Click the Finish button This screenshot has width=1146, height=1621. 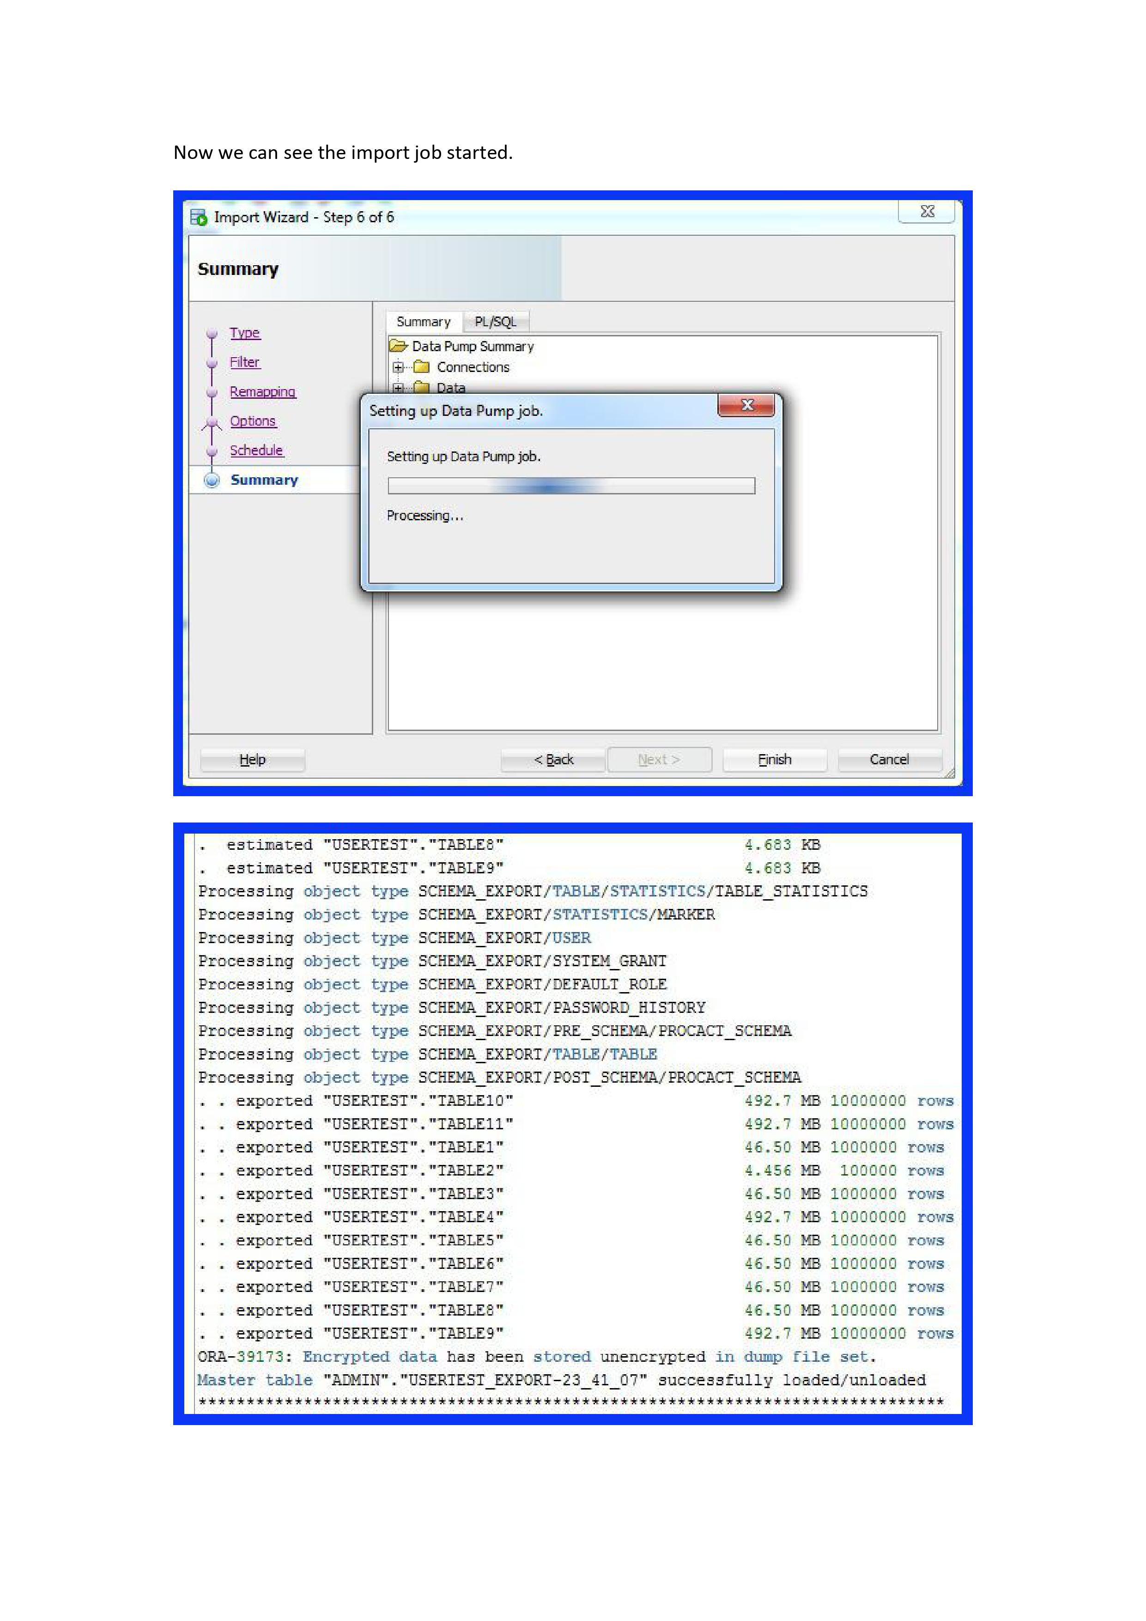coord(775,760)
